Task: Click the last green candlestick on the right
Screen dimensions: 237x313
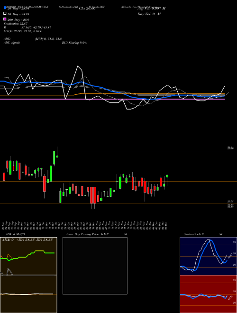Action: (167, 176)
